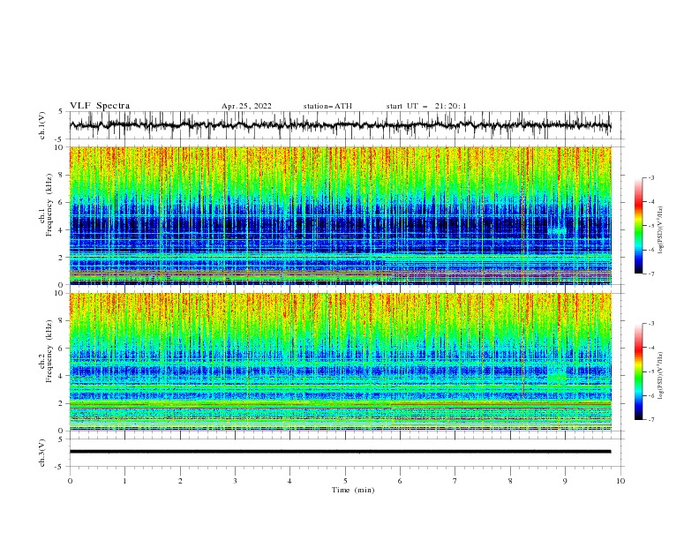Click the "Time (min)" axis label

tap(353, 490)
